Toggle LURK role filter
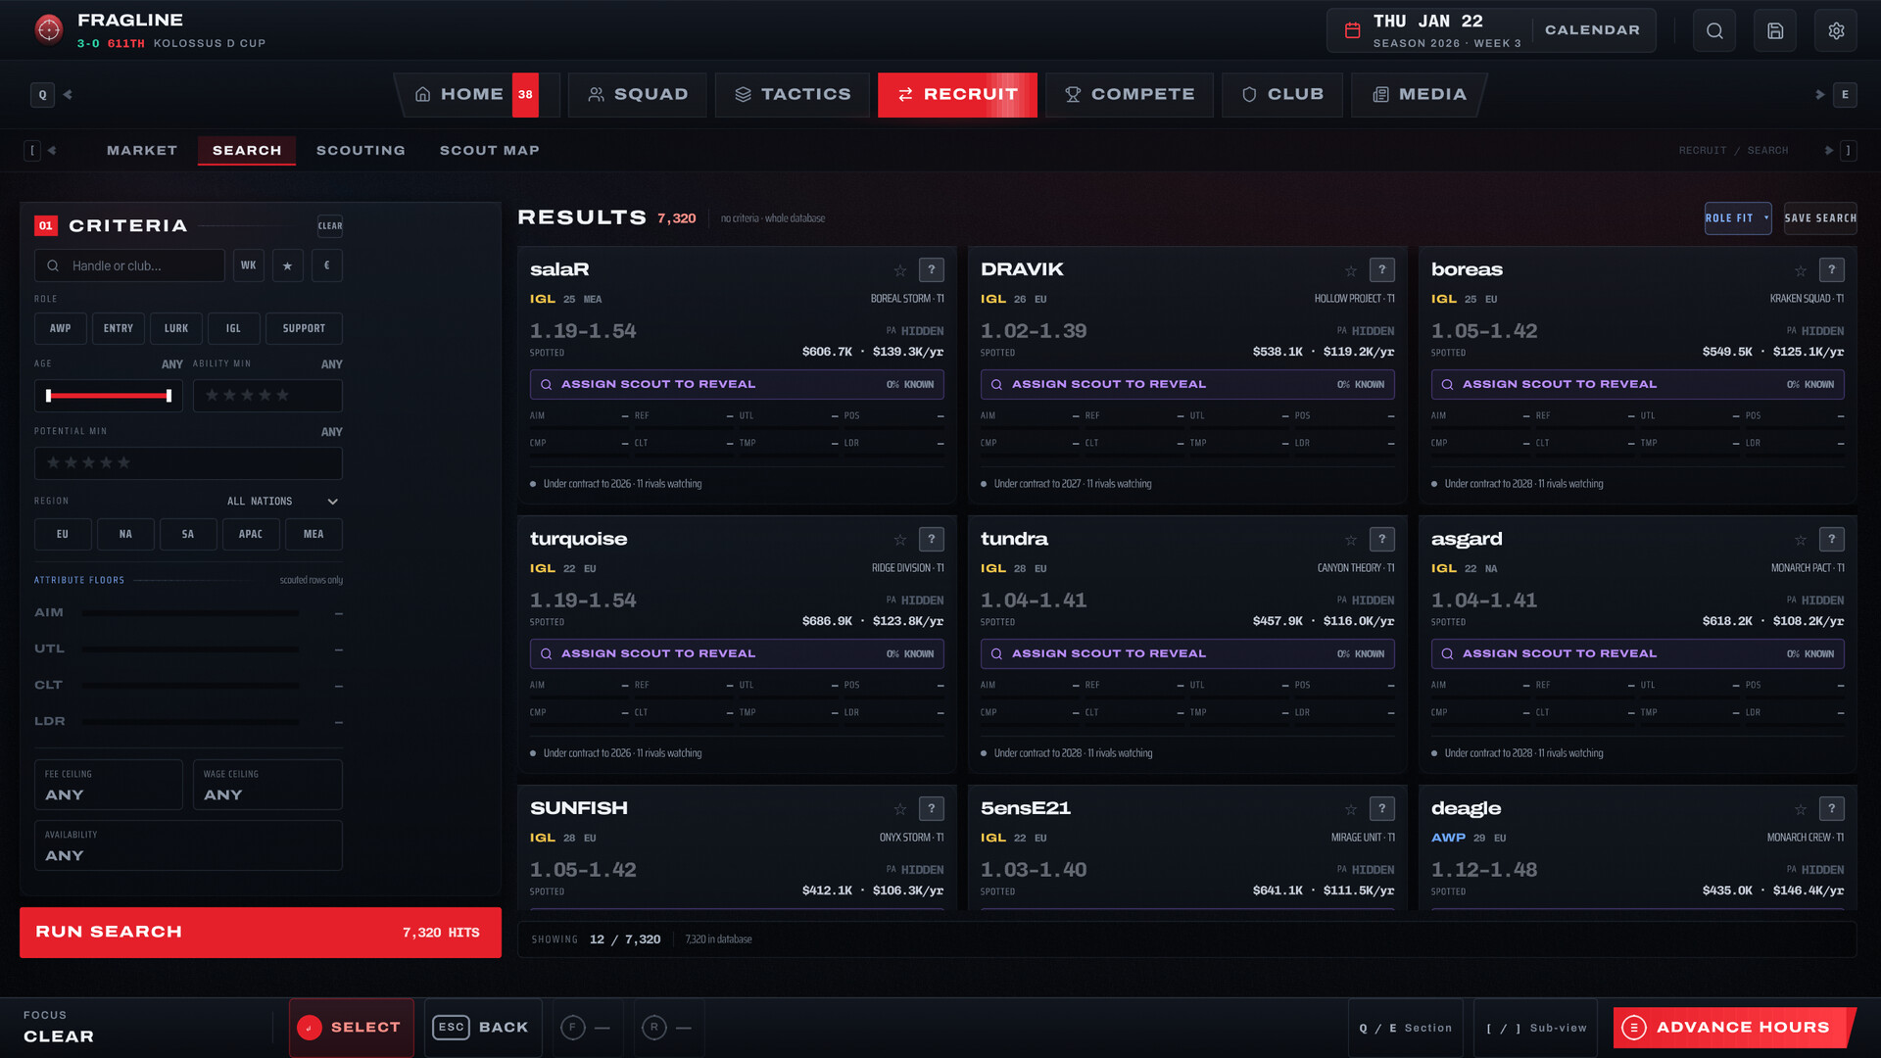Screen dimensions: 1881x1058 (176, 328)
